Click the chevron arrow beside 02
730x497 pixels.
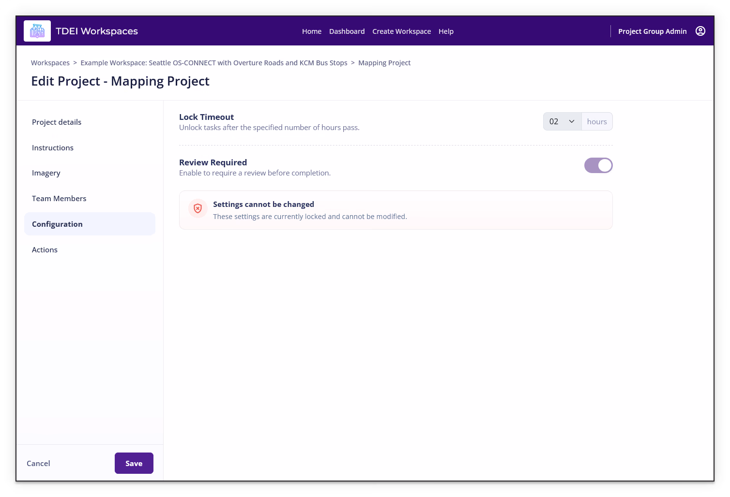572,121
